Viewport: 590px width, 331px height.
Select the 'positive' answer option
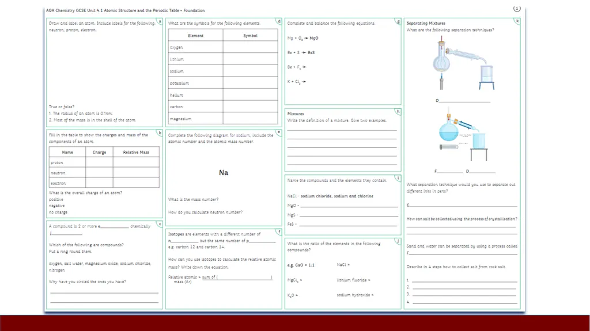coord(56,200)
